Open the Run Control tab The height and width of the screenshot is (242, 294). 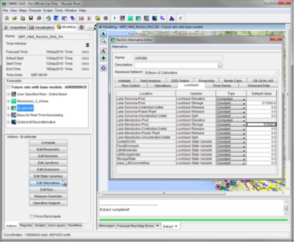pyautogui.click(x=130, y=85)
